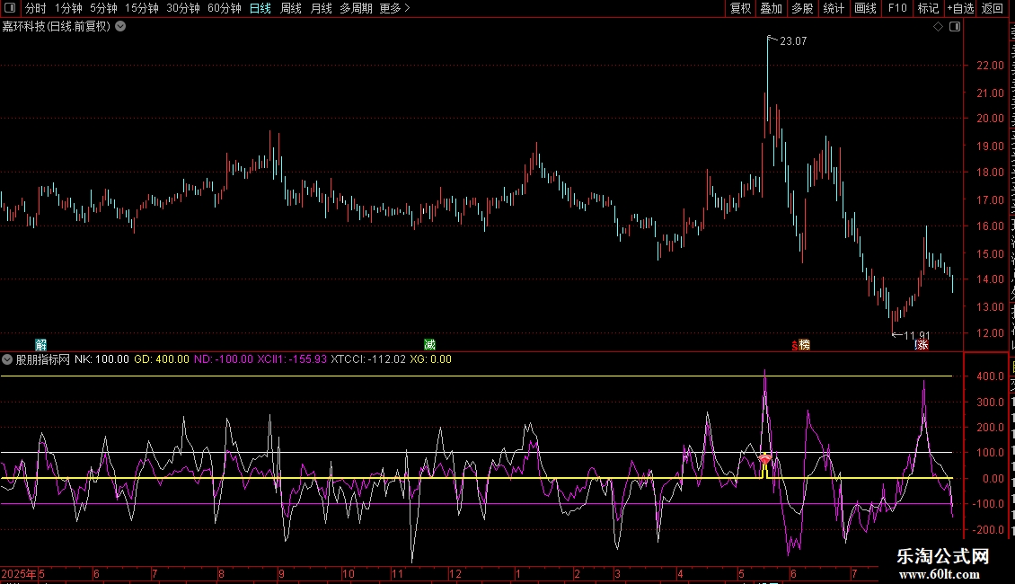Click the 多股 multi-stock button
Screen dimensions: 1015x584
coord(802,8)
